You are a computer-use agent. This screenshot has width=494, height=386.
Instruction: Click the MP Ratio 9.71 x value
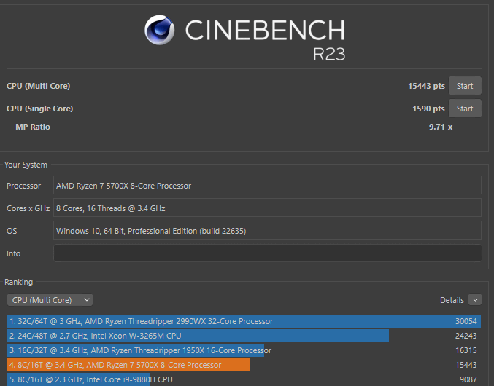[441, 127]
